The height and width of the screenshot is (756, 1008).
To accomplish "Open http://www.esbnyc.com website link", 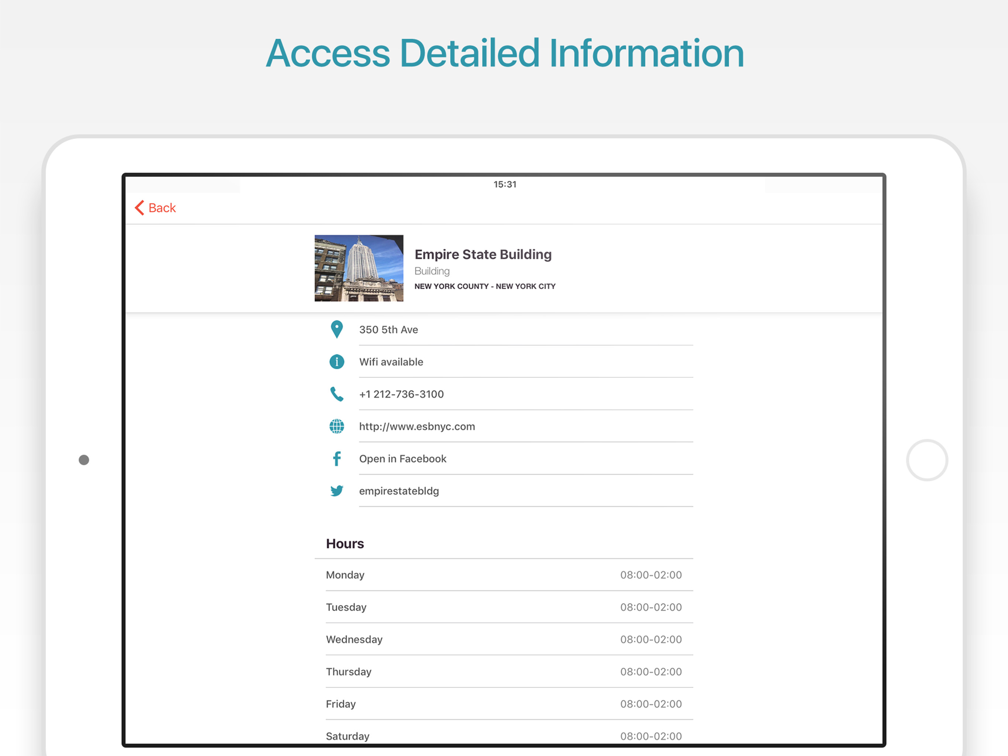I will [417, 426].
